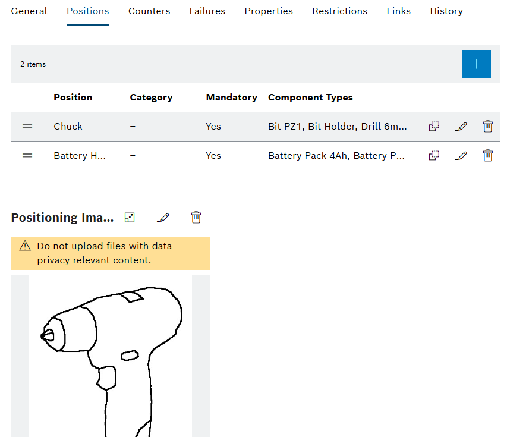Click component types 'Bit PZ1, Bit Holder, Drill 6m...'

tap(337, 127)
